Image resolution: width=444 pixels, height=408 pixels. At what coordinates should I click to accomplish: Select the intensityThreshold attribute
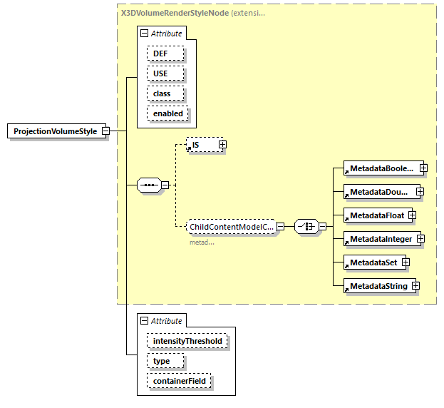point(188,341)
